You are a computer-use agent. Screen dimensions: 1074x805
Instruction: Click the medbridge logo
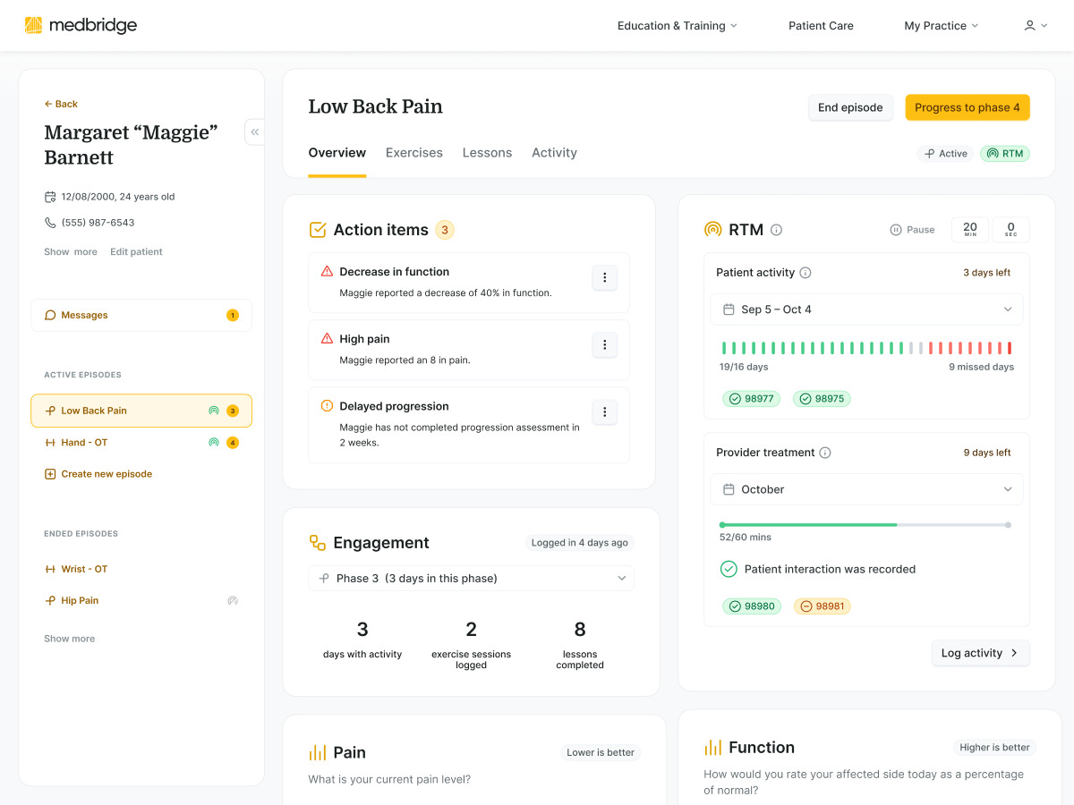[x=81, y=25]
